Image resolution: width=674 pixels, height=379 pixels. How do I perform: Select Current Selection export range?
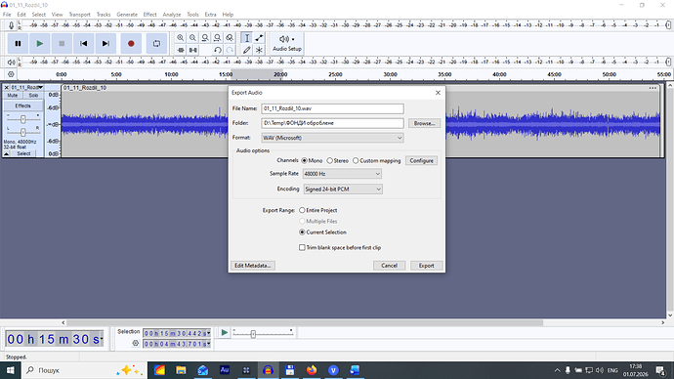pos(302,232)
